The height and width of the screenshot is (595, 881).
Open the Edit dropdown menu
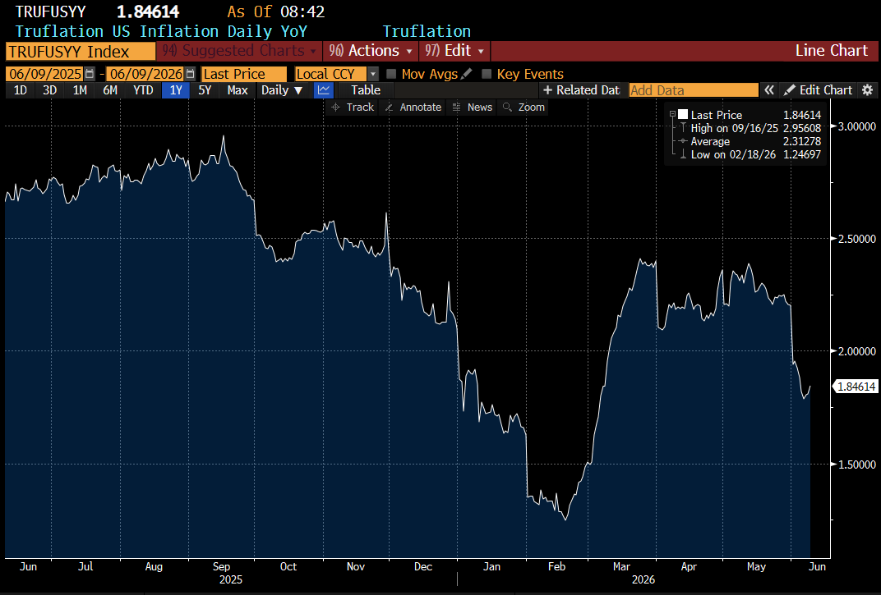click(x=454, y=51)
